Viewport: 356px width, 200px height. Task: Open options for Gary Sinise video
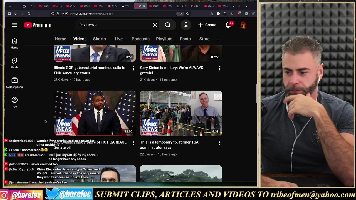(x=220, y=68)
